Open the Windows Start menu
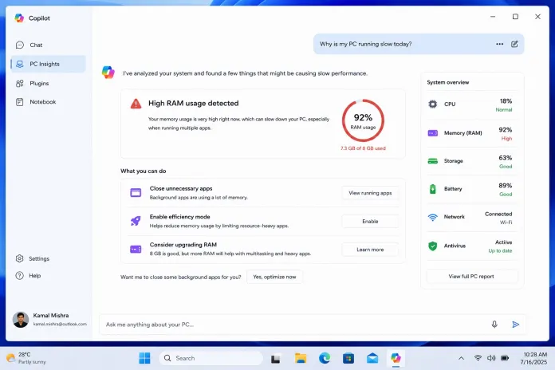The image size is (555, 370). tap(144, 358)
